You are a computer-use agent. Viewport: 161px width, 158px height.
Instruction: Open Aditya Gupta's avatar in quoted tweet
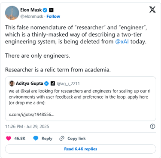(x=12, y=84)
